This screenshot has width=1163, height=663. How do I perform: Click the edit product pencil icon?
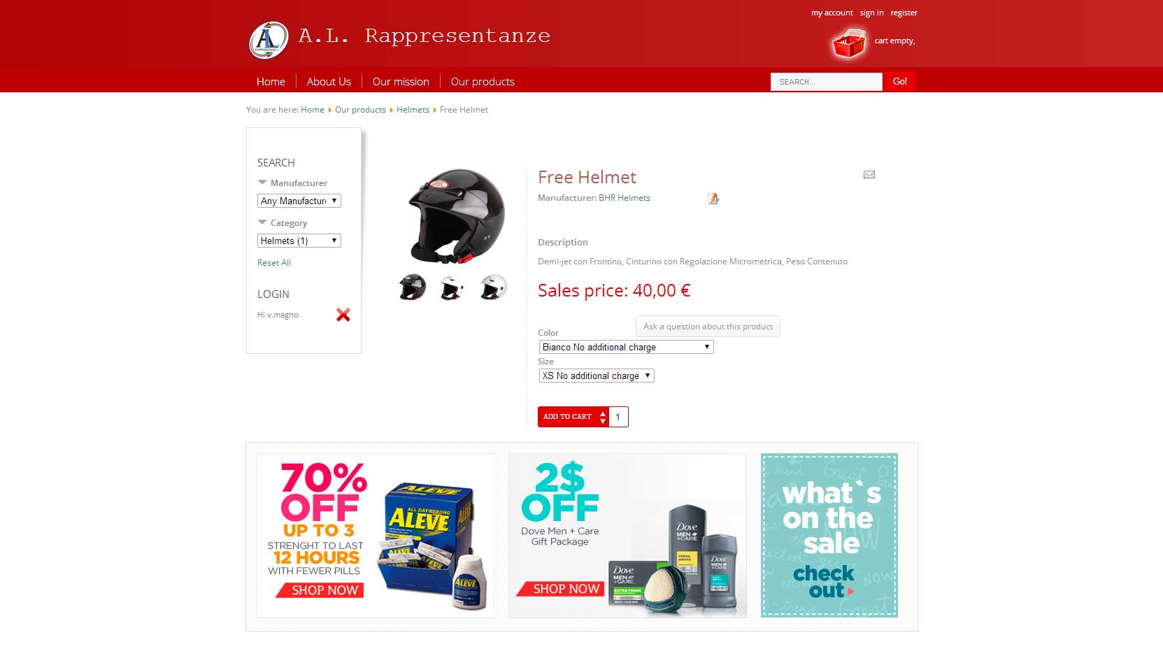point(713,199)
